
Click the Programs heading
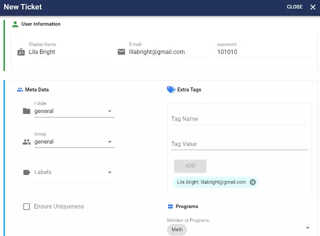(186, 206)
